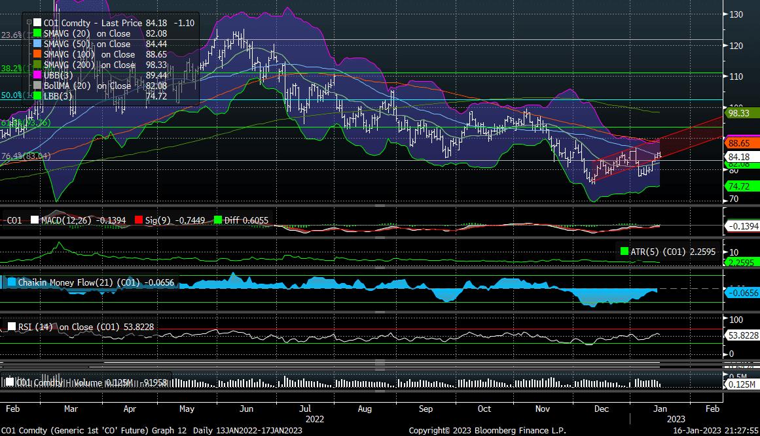Click the SMAVG (50) light blue swatch
This screenshot has height=436, width=760.
37,44
